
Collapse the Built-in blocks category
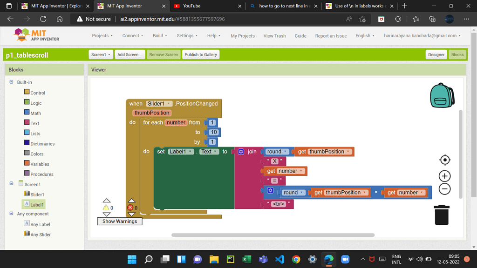click(x=10, y=82)
